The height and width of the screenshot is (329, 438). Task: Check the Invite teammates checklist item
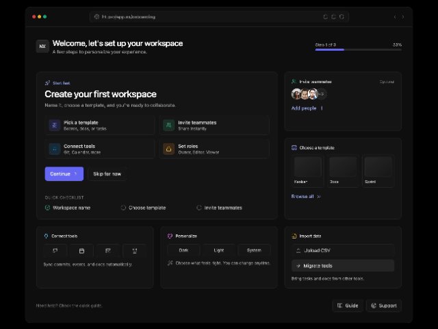point(199,208)
